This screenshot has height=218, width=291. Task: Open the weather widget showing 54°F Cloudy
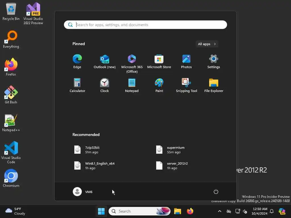click(x=15, y=211)
